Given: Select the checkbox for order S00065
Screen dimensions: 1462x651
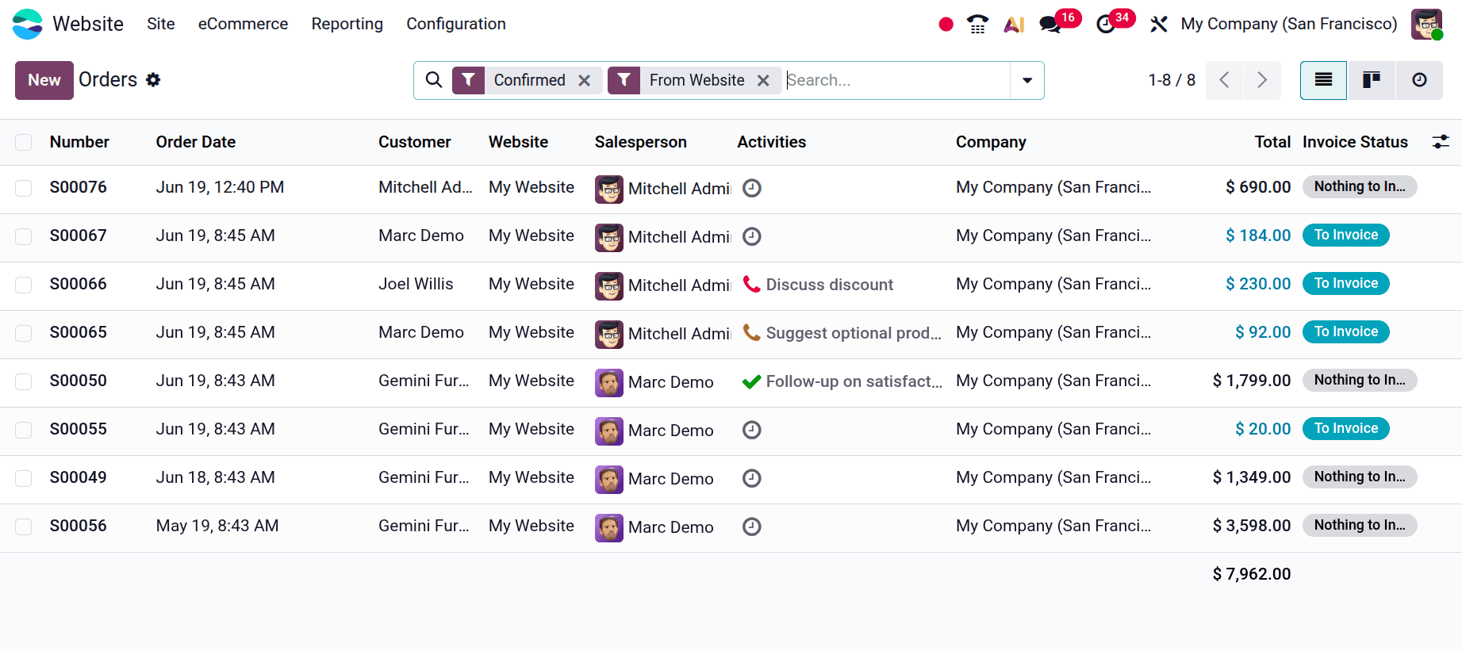Looking at the screenshot, I should (x=24, y=333).
